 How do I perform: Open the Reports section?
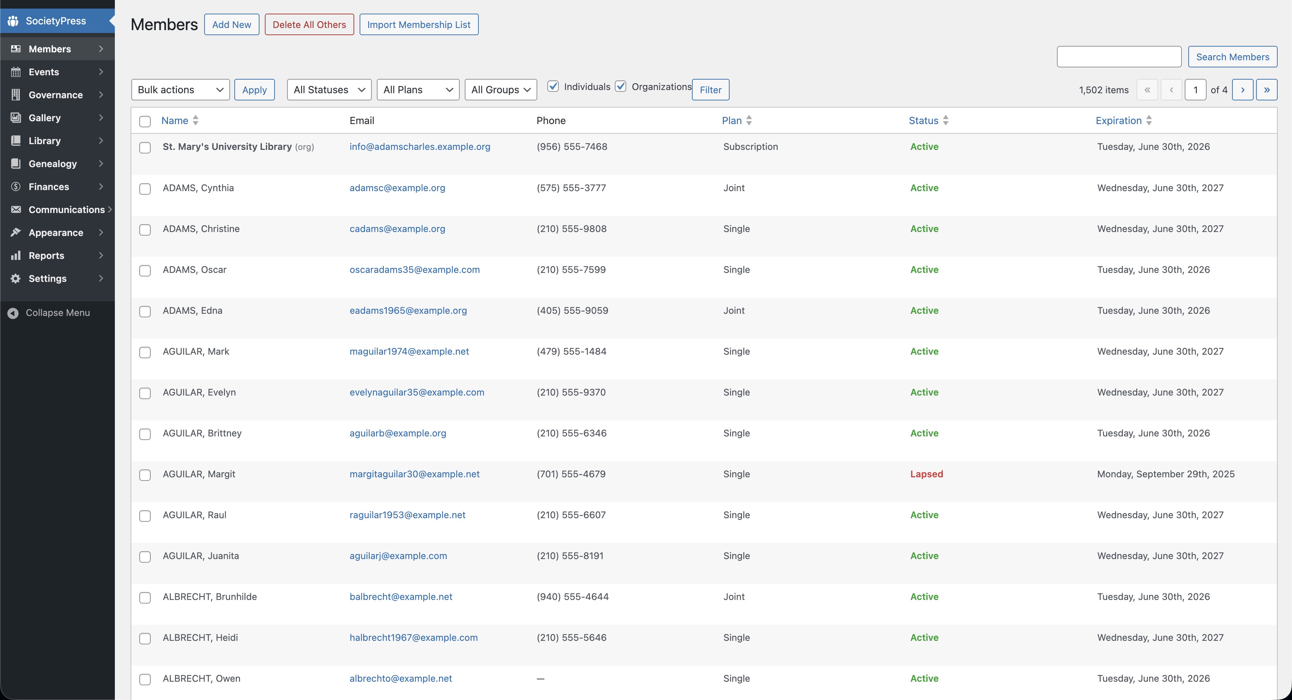pyautogui.click(x=46, y=255)
